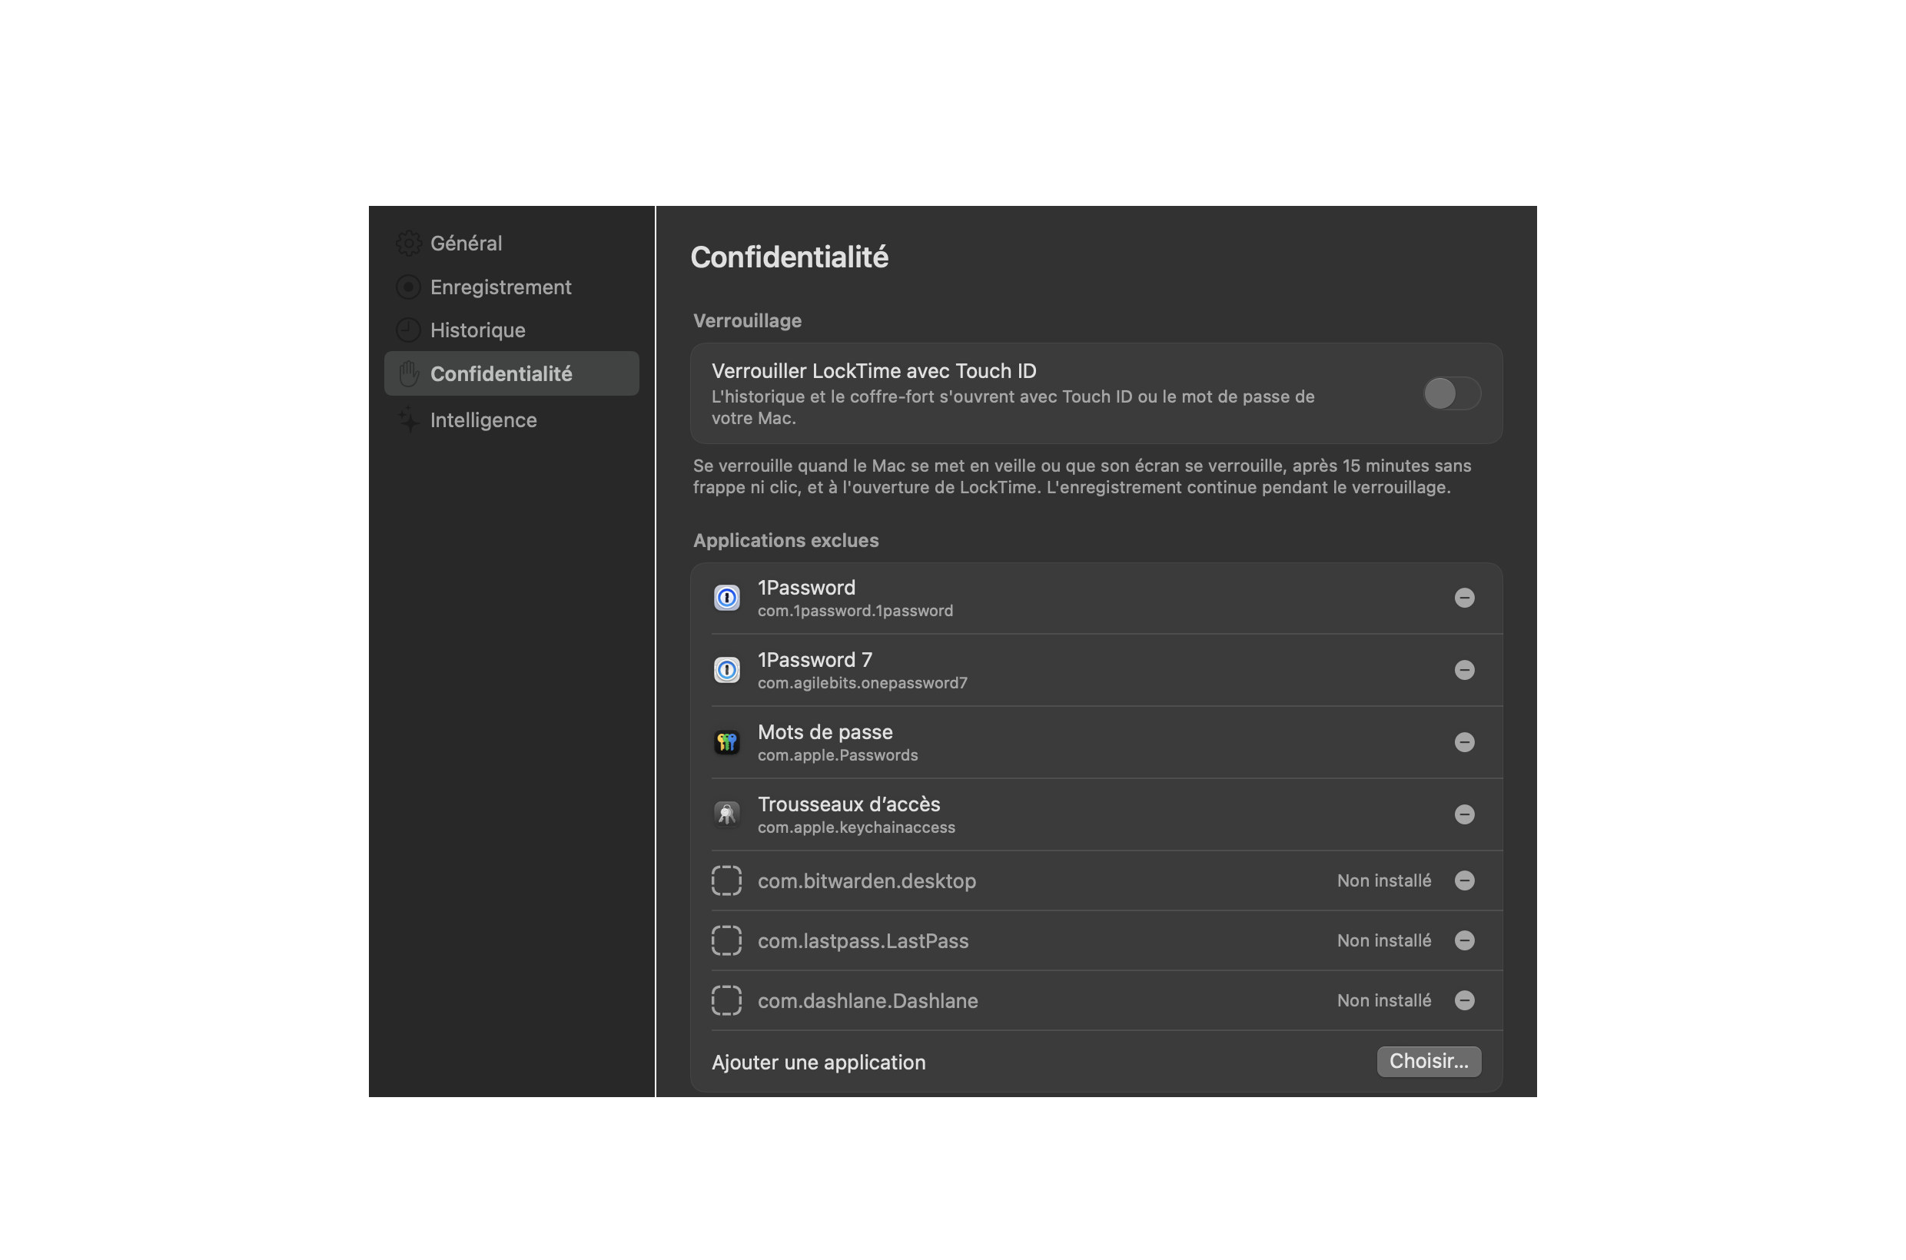Click the Mots de passe keys icon
Image resolution: width=1906 pixels, height=1260 pixels.
[727, 742]
